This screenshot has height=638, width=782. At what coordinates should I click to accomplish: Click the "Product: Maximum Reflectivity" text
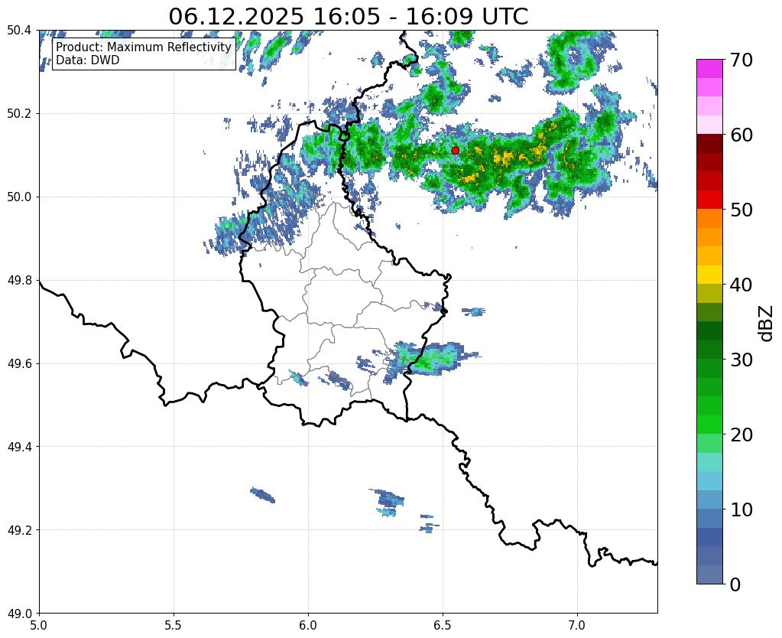(x=144, y=47)
